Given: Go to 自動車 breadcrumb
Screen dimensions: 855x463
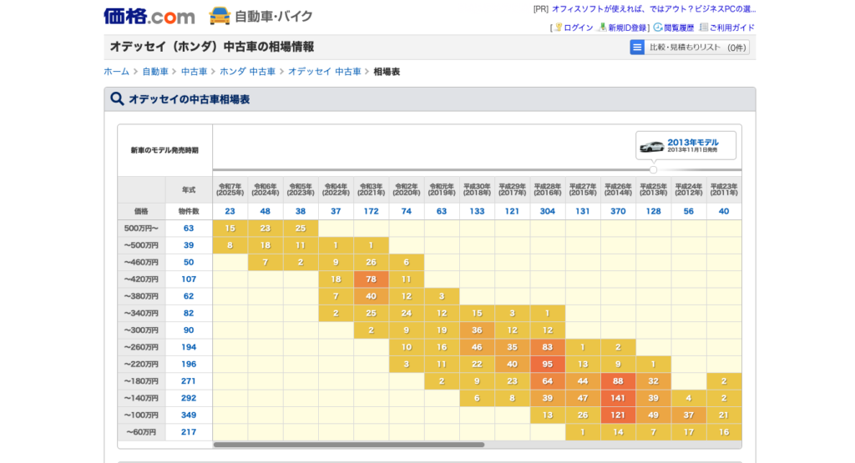Looking at the screenshot, I should [x=154, y=72].
